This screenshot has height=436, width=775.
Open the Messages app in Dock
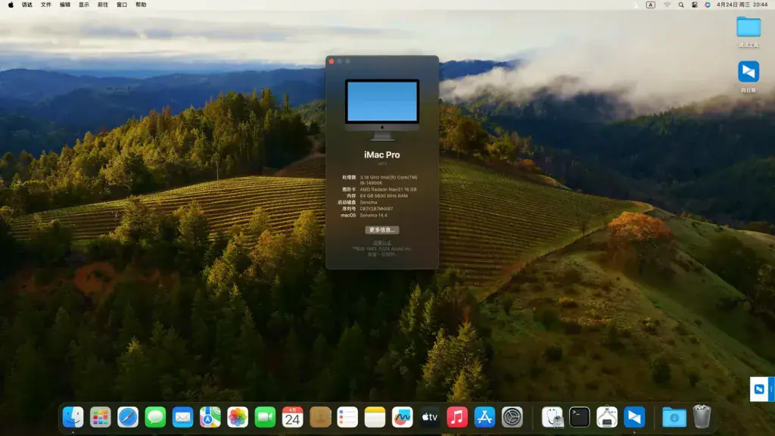155,417
